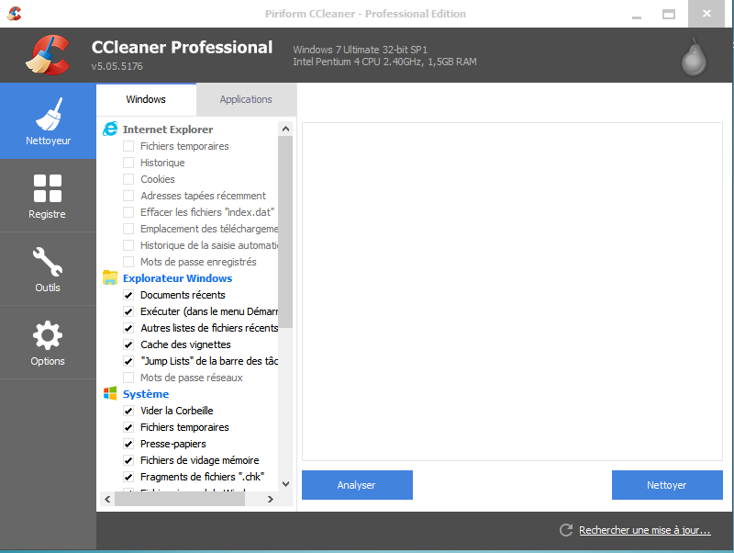Enable IE Fichiers temporaires checkbox
The image size is (734, 553).
pyautogui.click(x=128, y=146)
